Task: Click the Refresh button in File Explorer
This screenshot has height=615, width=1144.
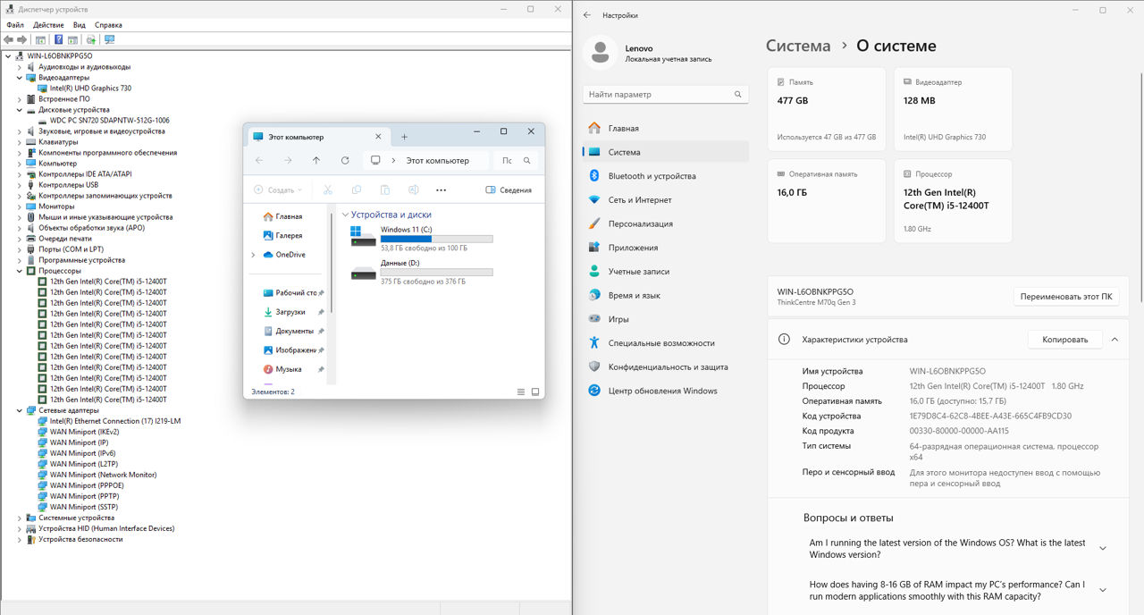Action: pos(345,161)
